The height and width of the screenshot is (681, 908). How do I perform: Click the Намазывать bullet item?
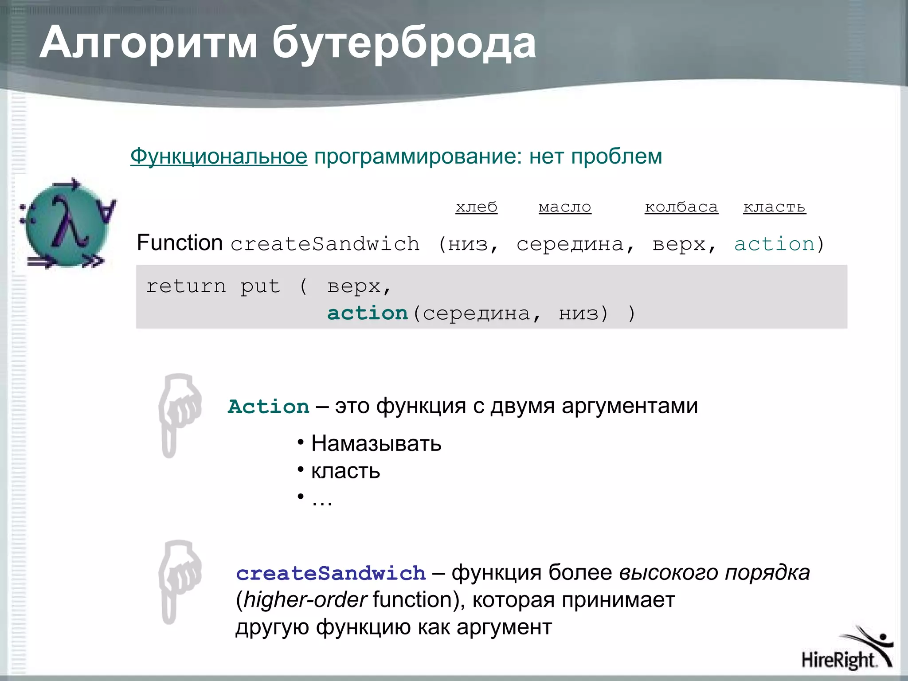tap(376, 443)
